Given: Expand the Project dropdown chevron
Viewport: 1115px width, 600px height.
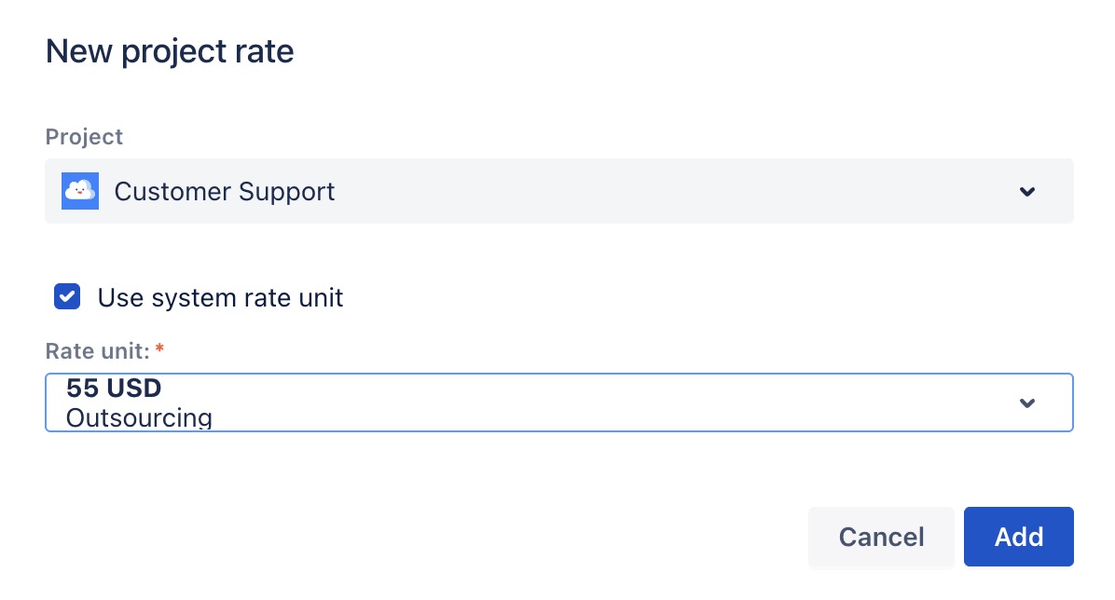Looking at the screenshot, I should coord(1027,192).
